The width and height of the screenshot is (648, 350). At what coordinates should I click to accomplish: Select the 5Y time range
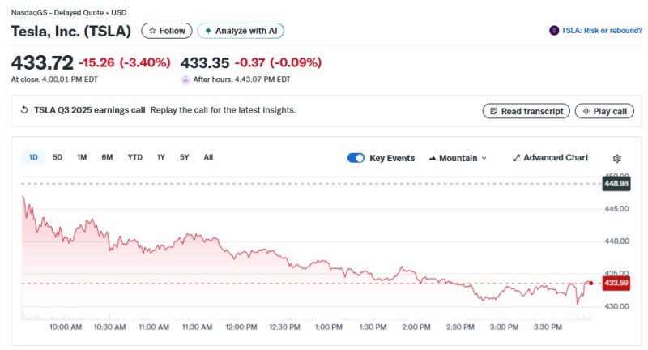tap(185, 157)
